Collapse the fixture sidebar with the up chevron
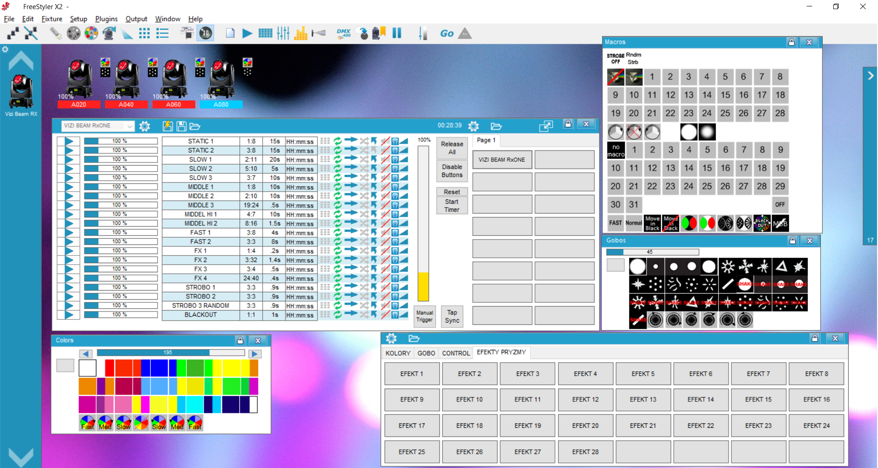The height and width of the screenshot is (468, 878). [21, 60]
